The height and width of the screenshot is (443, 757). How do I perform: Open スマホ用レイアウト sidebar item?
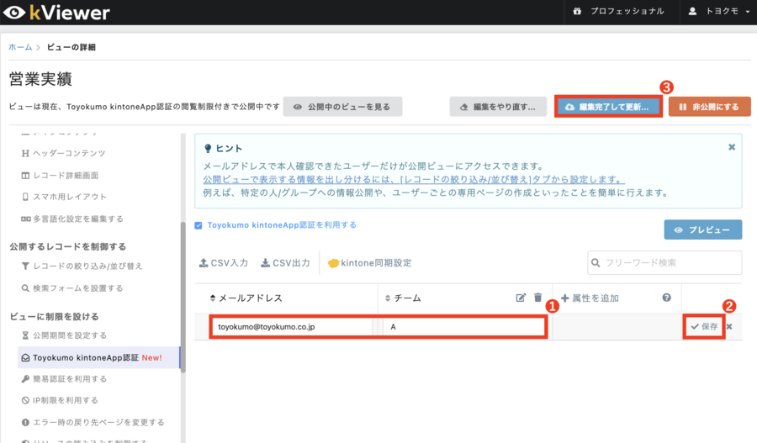click(64, 197)
